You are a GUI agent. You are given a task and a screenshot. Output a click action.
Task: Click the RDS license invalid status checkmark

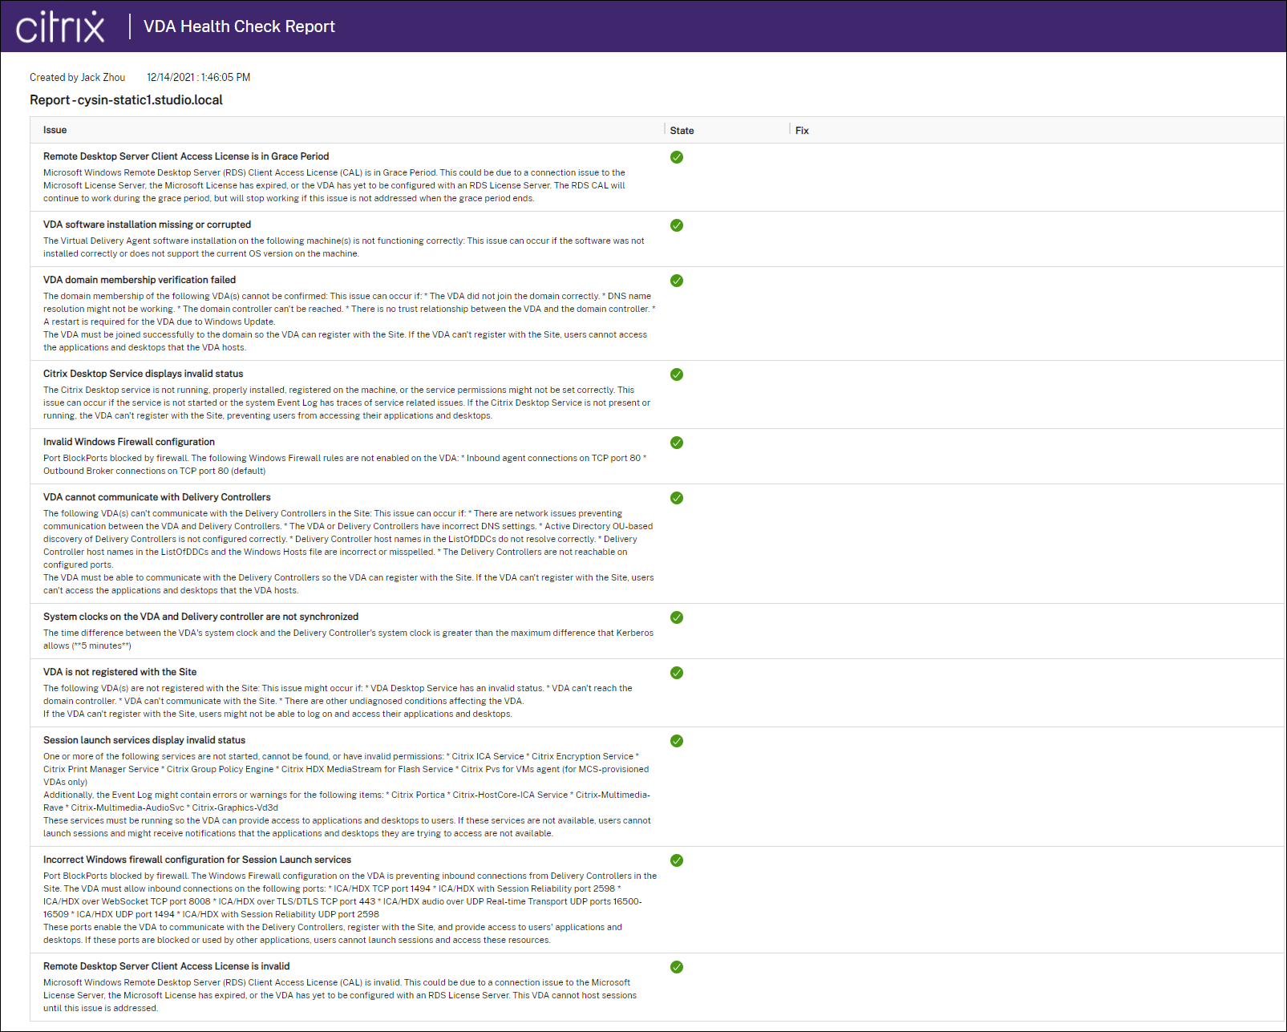(677, 967)
